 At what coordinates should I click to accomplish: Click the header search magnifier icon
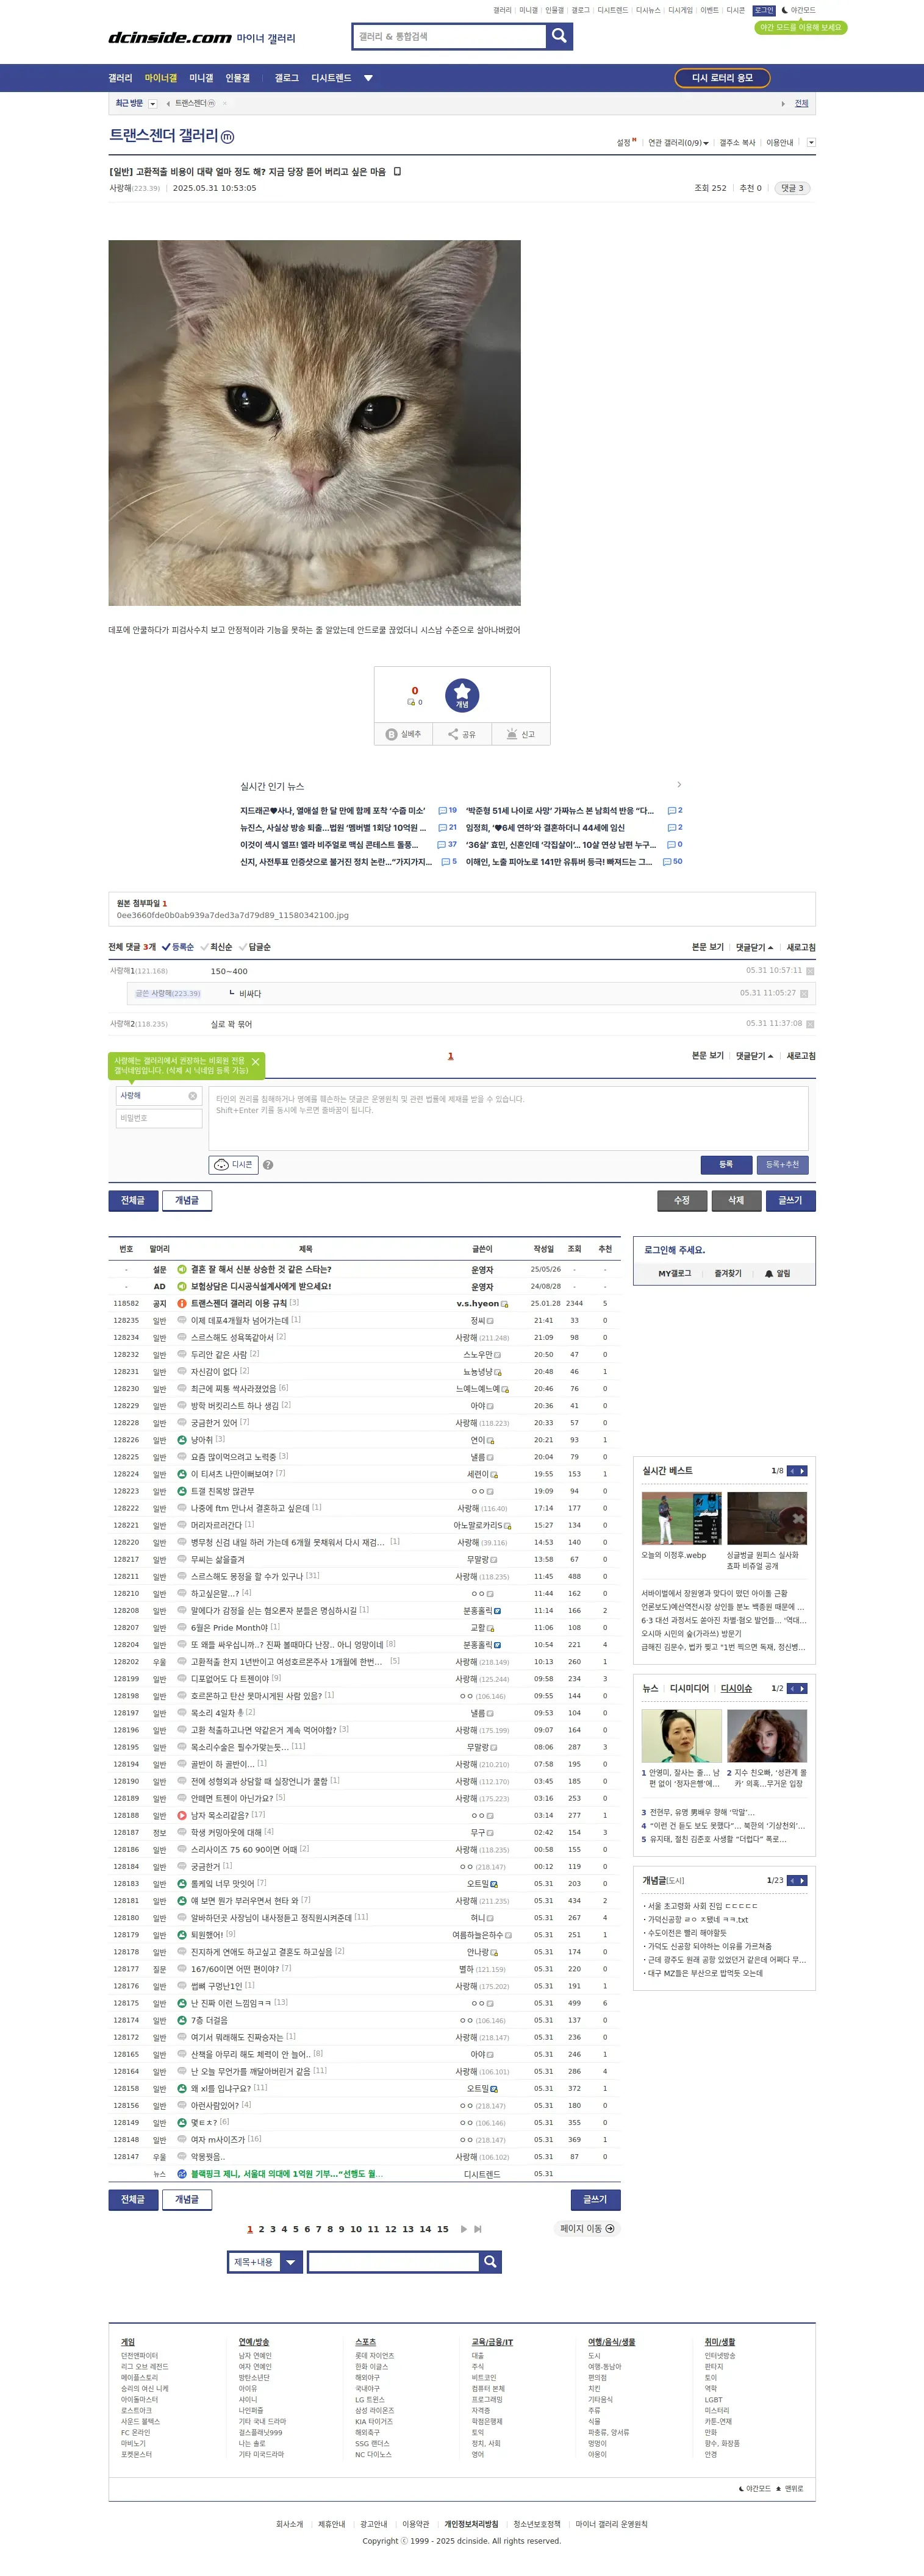(x=560, y=36)
